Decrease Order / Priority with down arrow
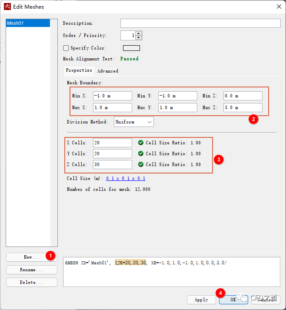Viewport: 286px width, 310px height. (x=139, y=38)
